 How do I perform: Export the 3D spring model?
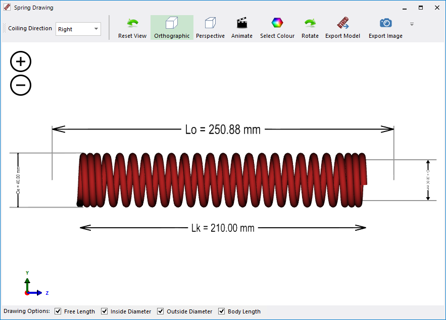(x=342, y=27)
